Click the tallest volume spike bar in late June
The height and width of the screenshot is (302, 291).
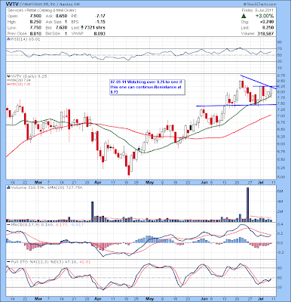247,205
